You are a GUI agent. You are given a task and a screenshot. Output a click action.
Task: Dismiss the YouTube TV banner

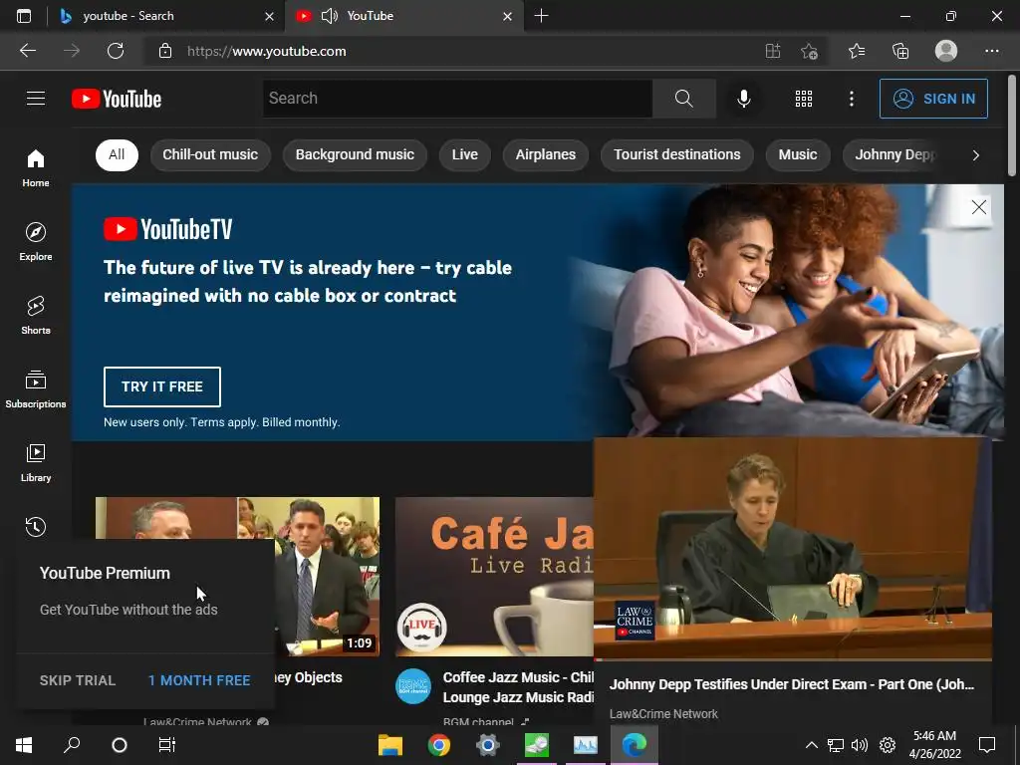click(x=978, y=207)
